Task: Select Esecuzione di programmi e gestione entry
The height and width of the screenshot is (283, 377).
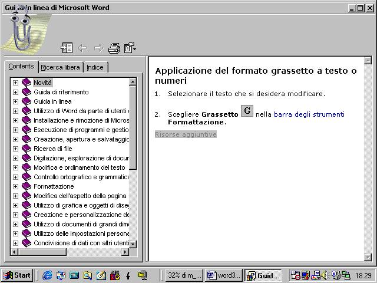Action: click(81, 130)
